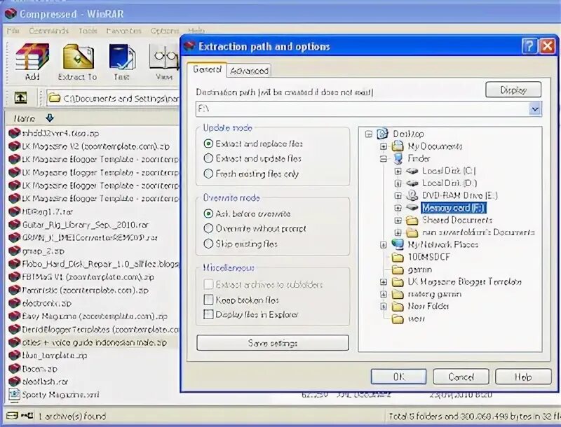Expand the LK Magazine Blogger Template node
Image resolution: width=561 pixels, height=427 pixels.
click(x=383, y=282)
